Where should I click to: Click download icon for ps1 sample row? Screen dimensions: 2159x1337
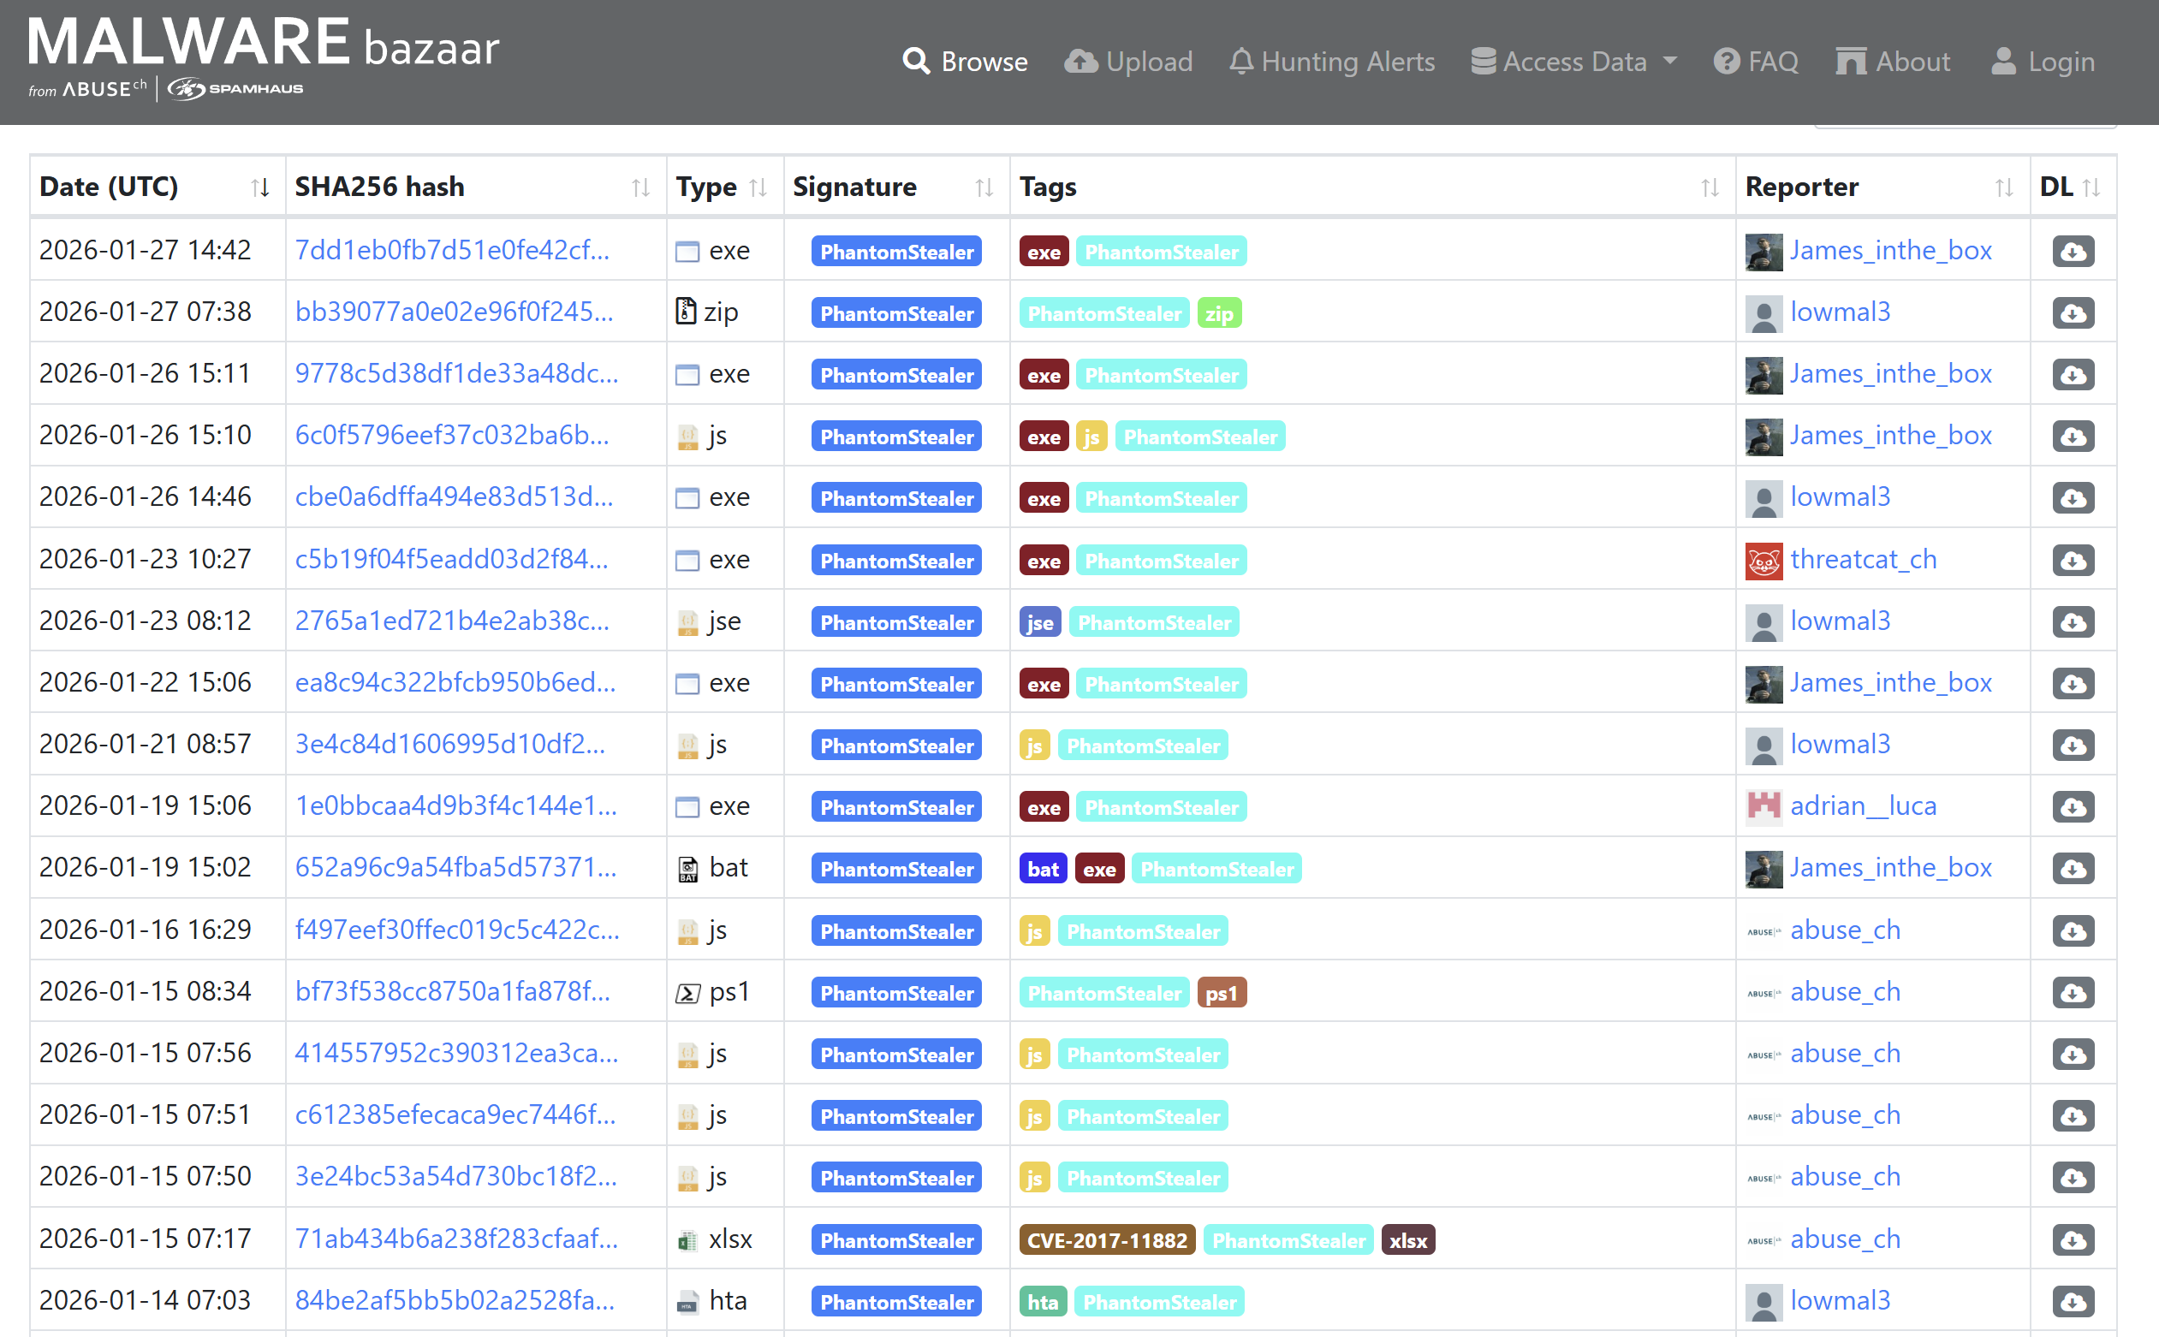[2073, 993]
